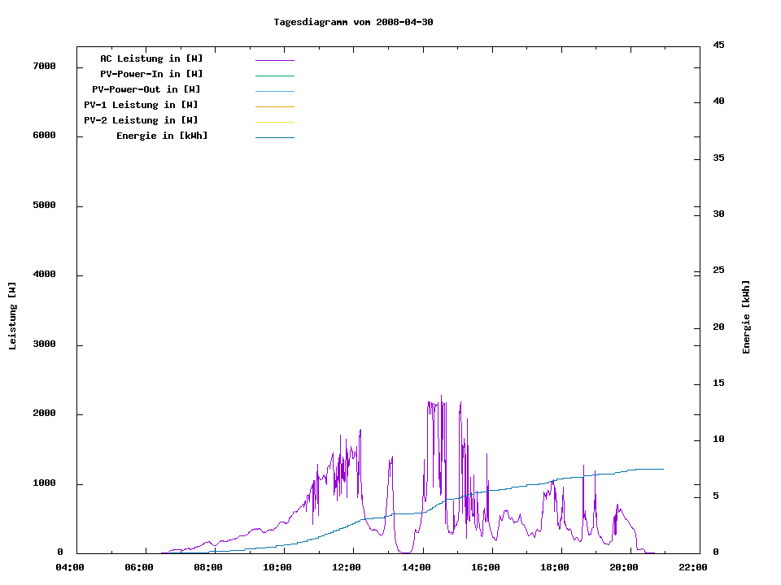This screenshot has height=585, width=781.
Task: Click the PV-Power-In in [W] legend label
Action: tap(151, 74)
